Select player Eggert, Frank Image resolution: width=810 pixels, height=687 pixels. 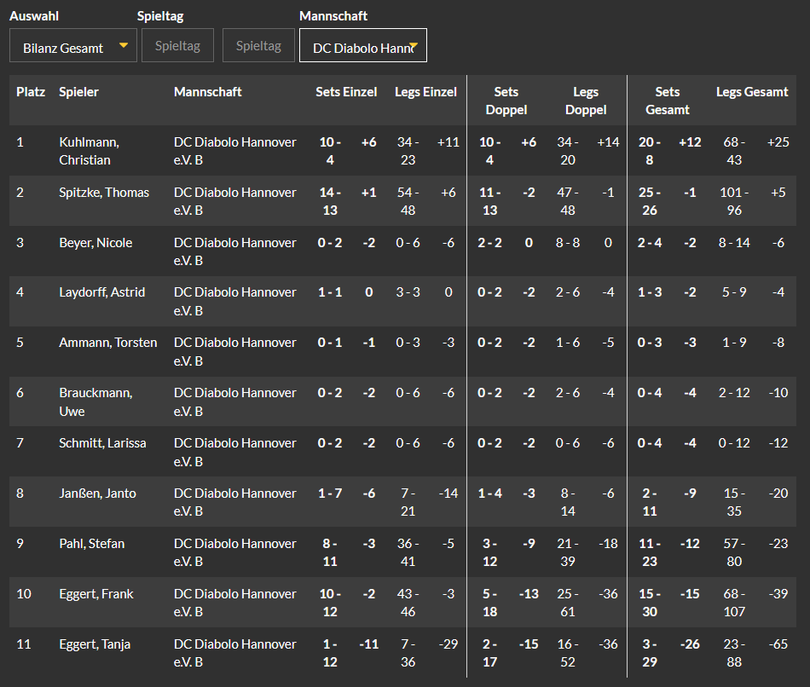point(96,594)
